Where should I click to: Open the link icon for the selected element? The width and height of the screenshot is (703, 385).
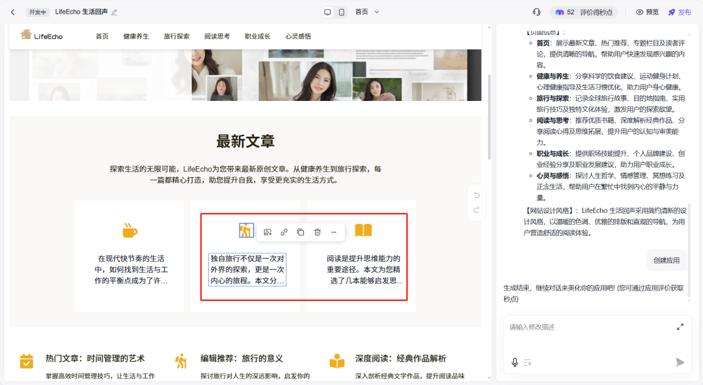pos(284,231)
